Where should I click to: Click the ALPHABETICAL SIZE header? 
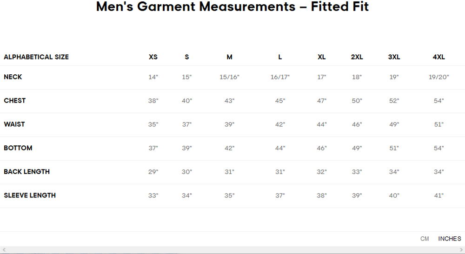[x=36, y=57]
